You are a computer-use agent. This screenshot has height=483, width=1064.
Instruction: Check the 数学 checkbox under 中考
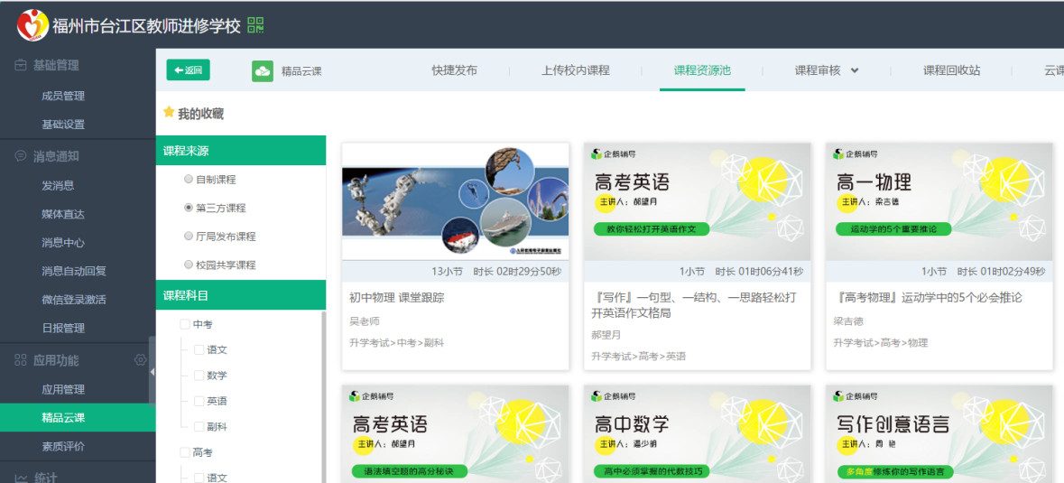pos(199,376)
